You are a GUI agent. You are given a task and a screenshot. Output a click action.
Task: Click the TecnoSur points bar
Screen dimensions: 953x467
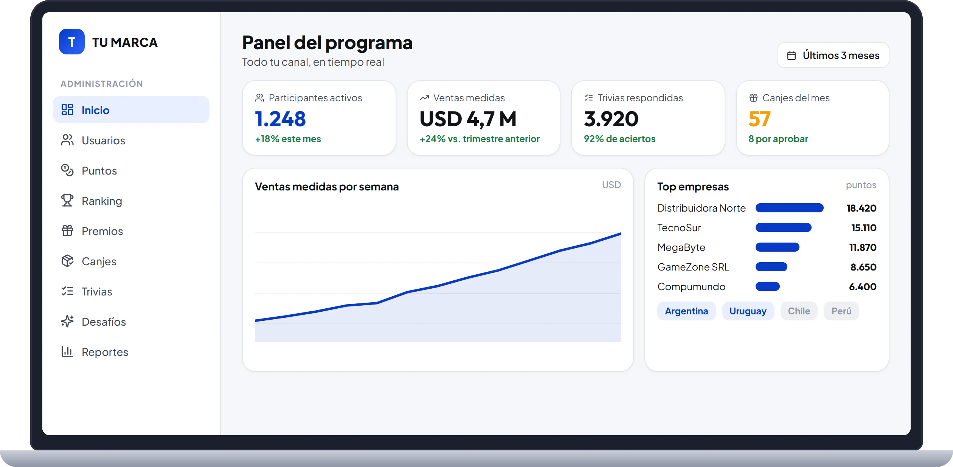pyautogui.click(x=783, y=227)
